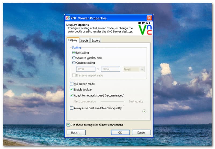Open the Expert tab

[95, 41]
